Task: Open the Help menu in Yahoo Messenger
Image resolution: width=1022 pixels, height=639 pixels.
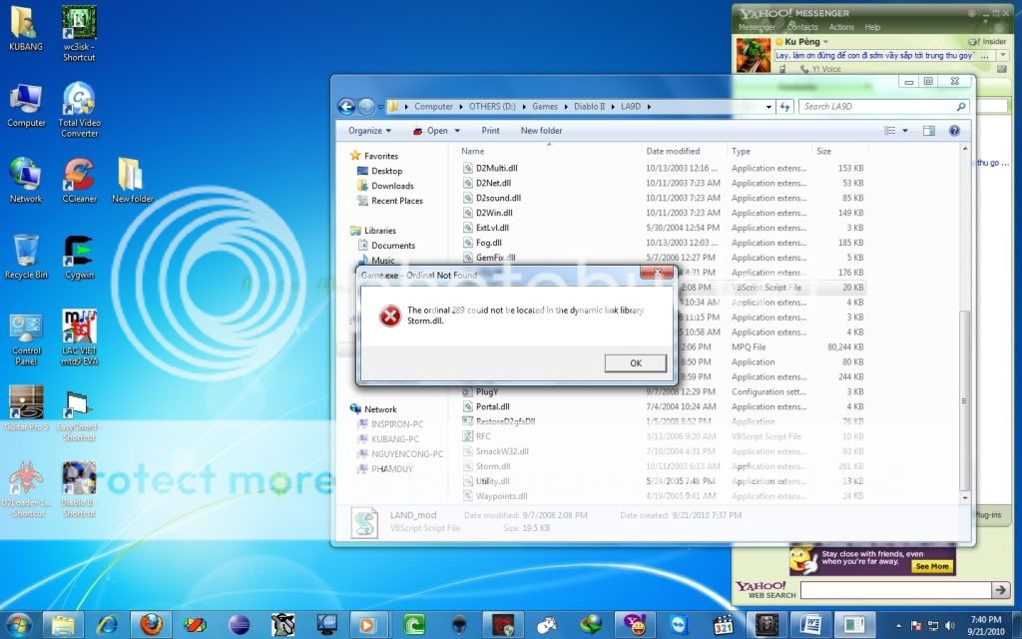Action: click(872, 27)
